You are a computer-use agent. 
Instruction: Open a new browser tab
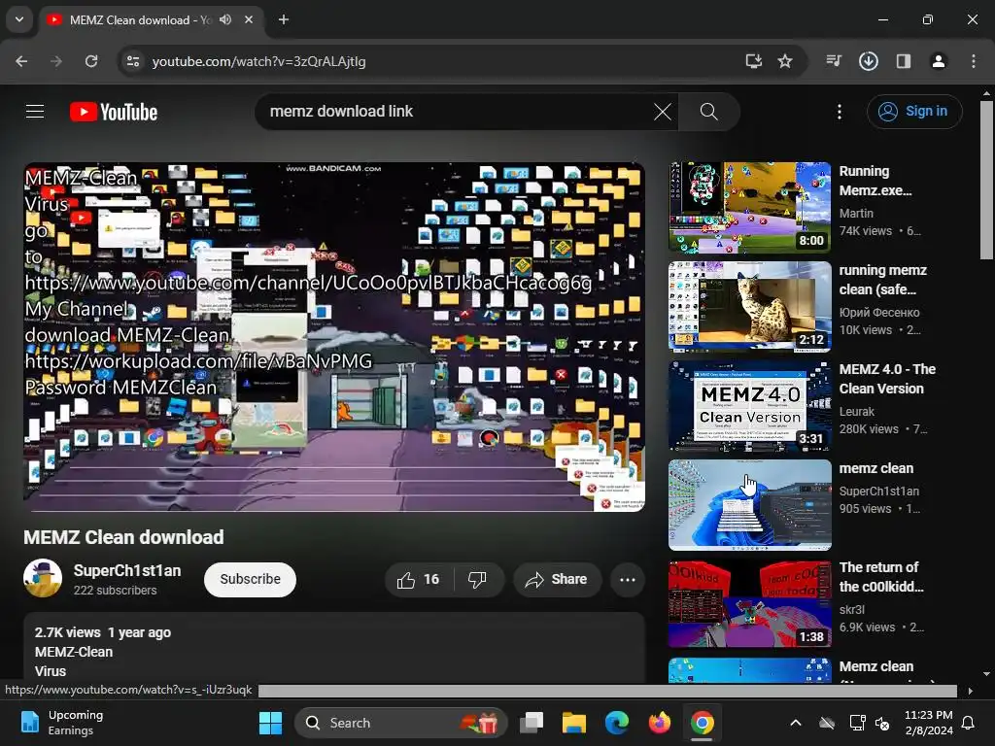coord(284,19)
